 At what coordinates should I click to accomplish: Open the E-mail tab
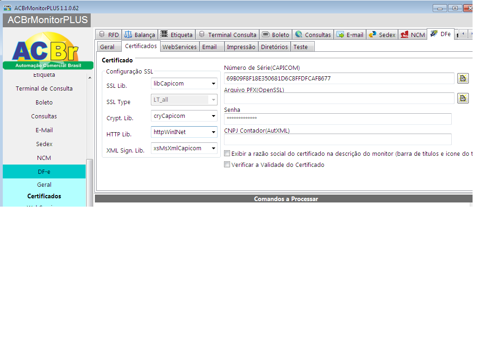350,35
